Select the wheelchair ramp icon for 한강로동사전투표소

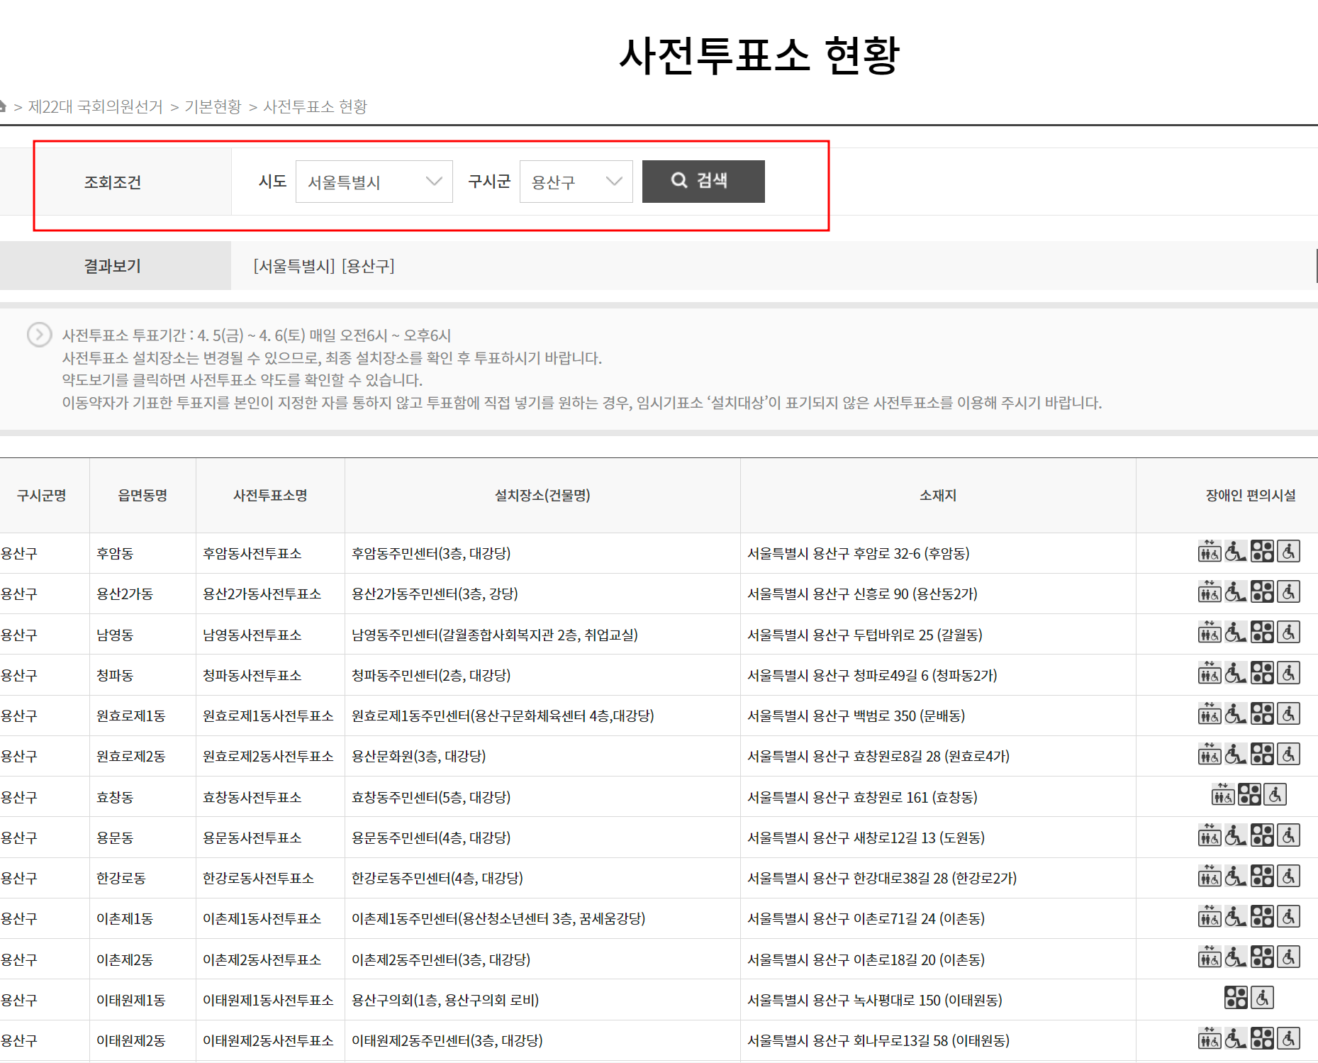pos(1236,878)
